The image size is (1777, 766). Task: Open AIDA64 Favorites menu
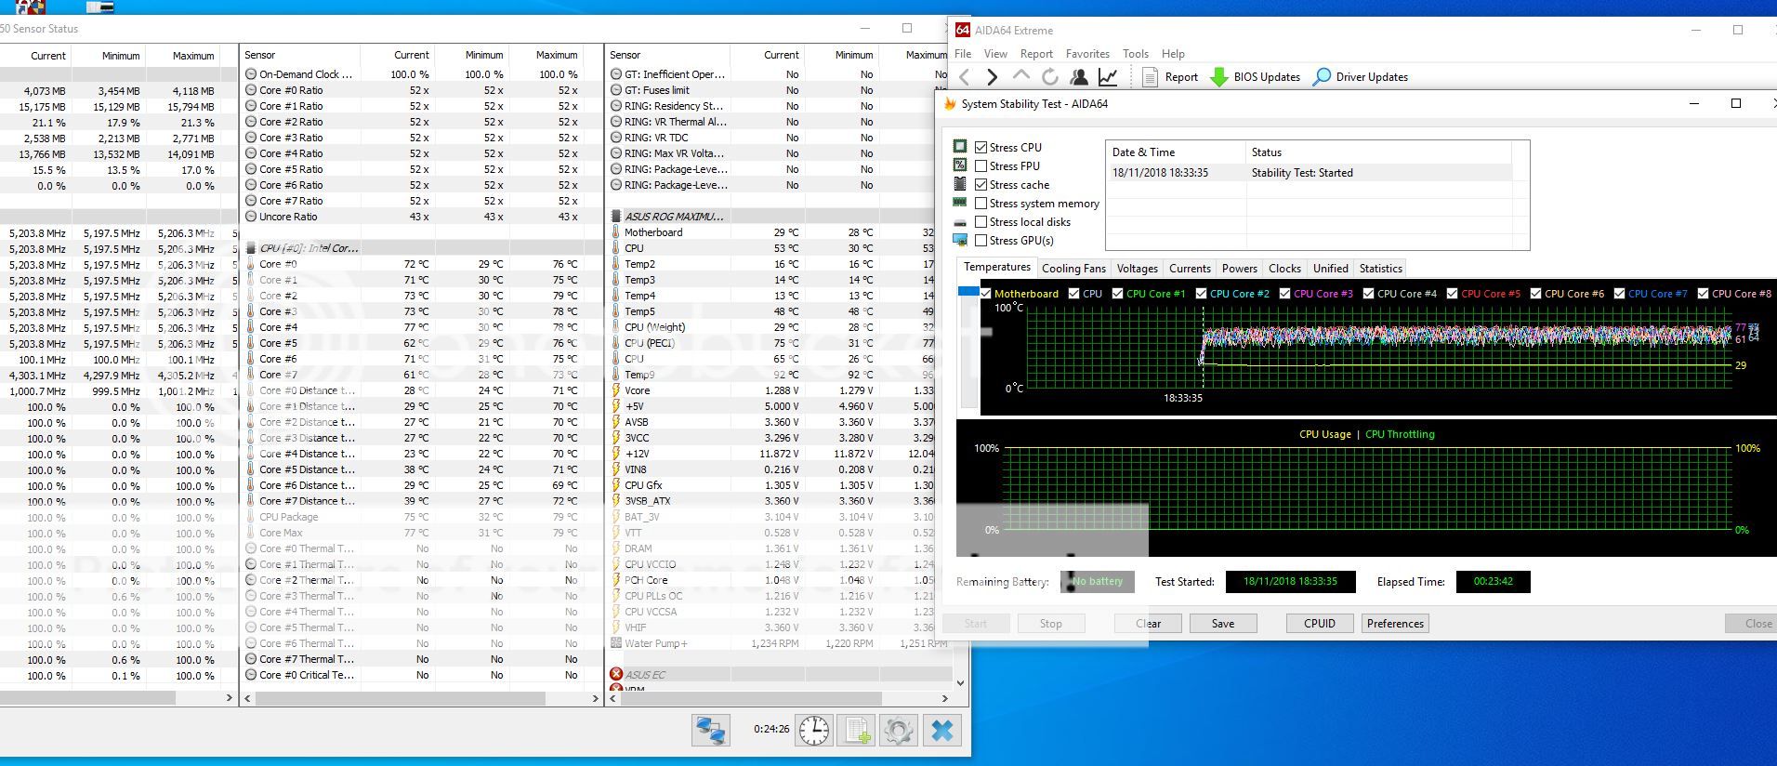coord(1087,54)
